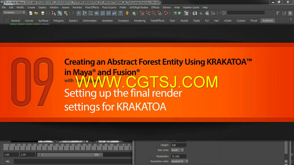This screenshot has height=165, width=294.
Task: Toggle the miscellaneous question mark mask icon
Action: click(121, 13)
